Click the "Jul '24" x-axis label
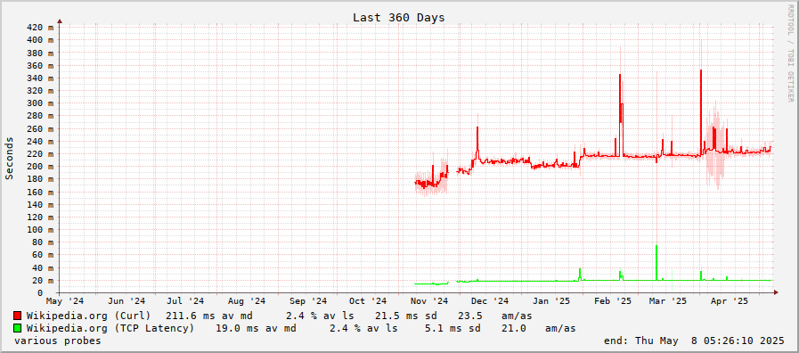Image resolution: width=799 pixels, height=353 pixels. [185, 301]
